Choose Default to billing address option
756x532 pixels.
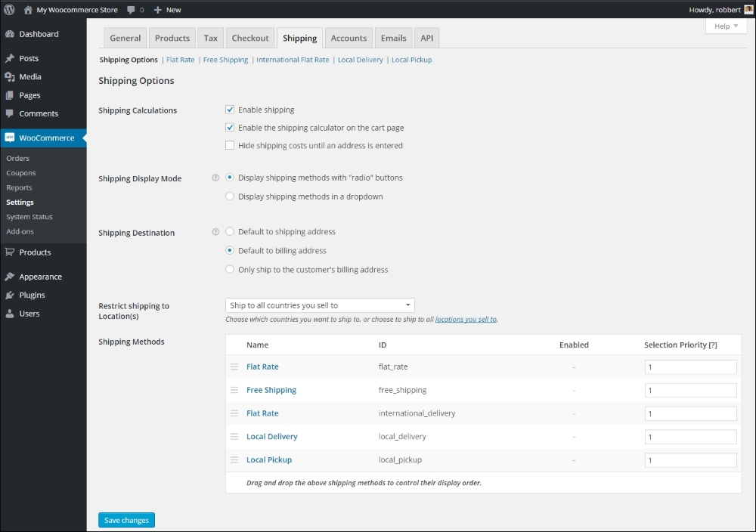click(x=230, y=251)
